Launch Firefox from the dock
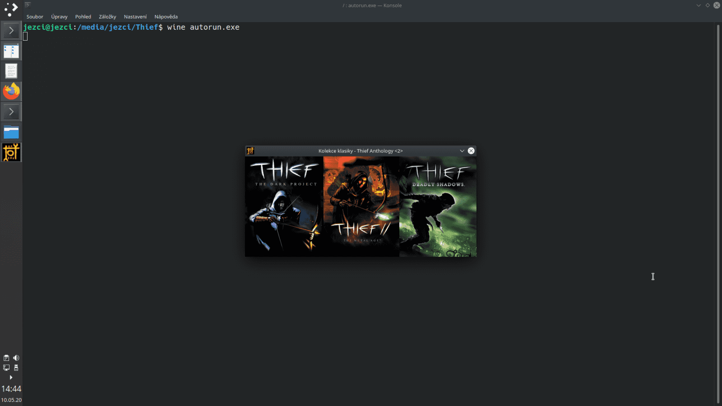Viewport: 722px width, 406px height. click(11, 91)
